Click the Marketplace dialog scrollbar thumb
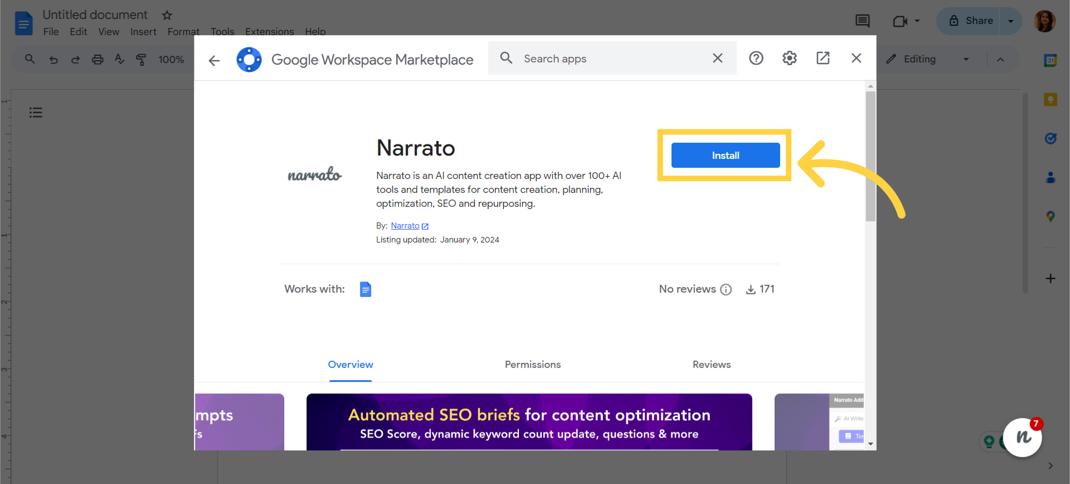1070x484 pixels. tap(870, 156)
